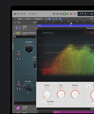Click the Attack value 10 %
This screenshot has height=114, width=94.
tap(47, 88)
